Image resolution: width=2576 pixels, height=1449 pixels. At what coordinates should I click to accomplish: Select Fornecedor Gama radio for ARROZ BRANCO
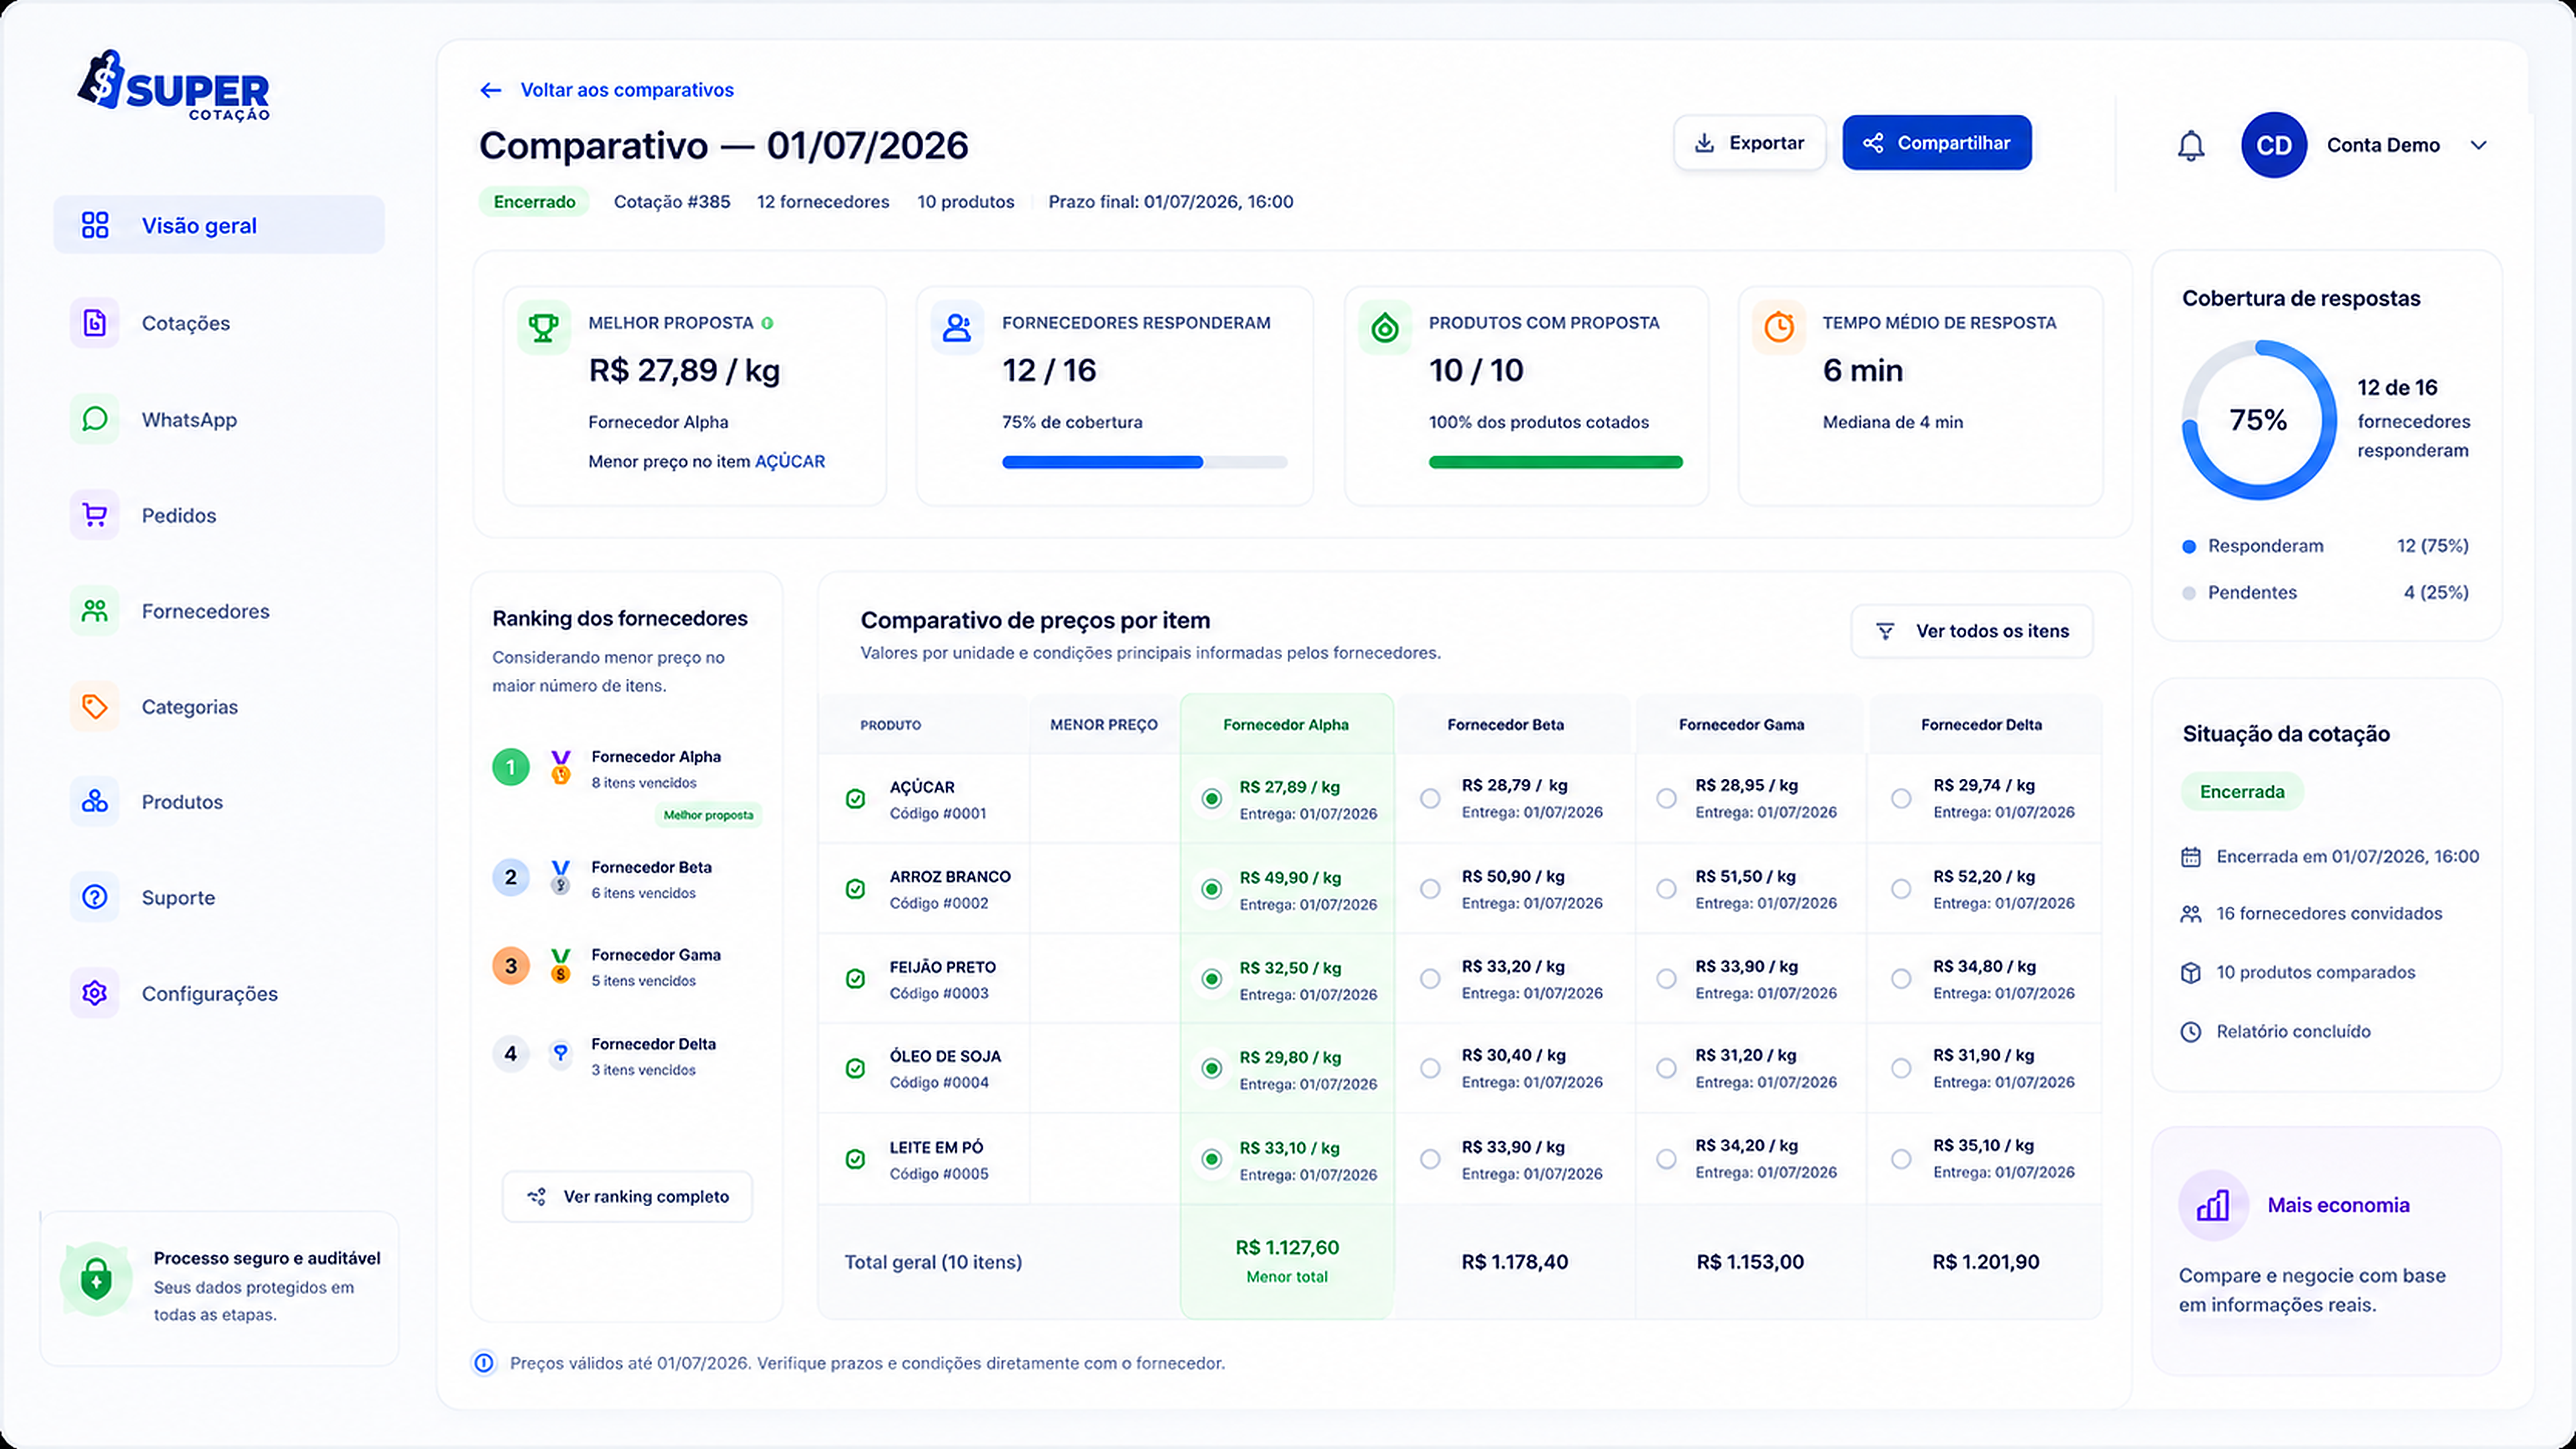click(1666, 889)
